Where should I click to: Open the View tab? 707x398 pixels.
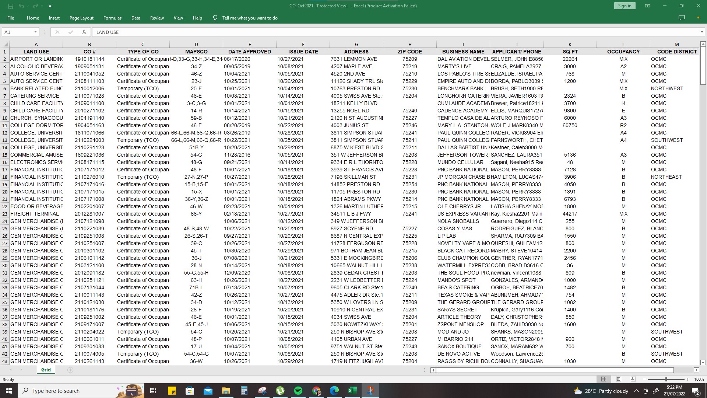tap(178, 18)
